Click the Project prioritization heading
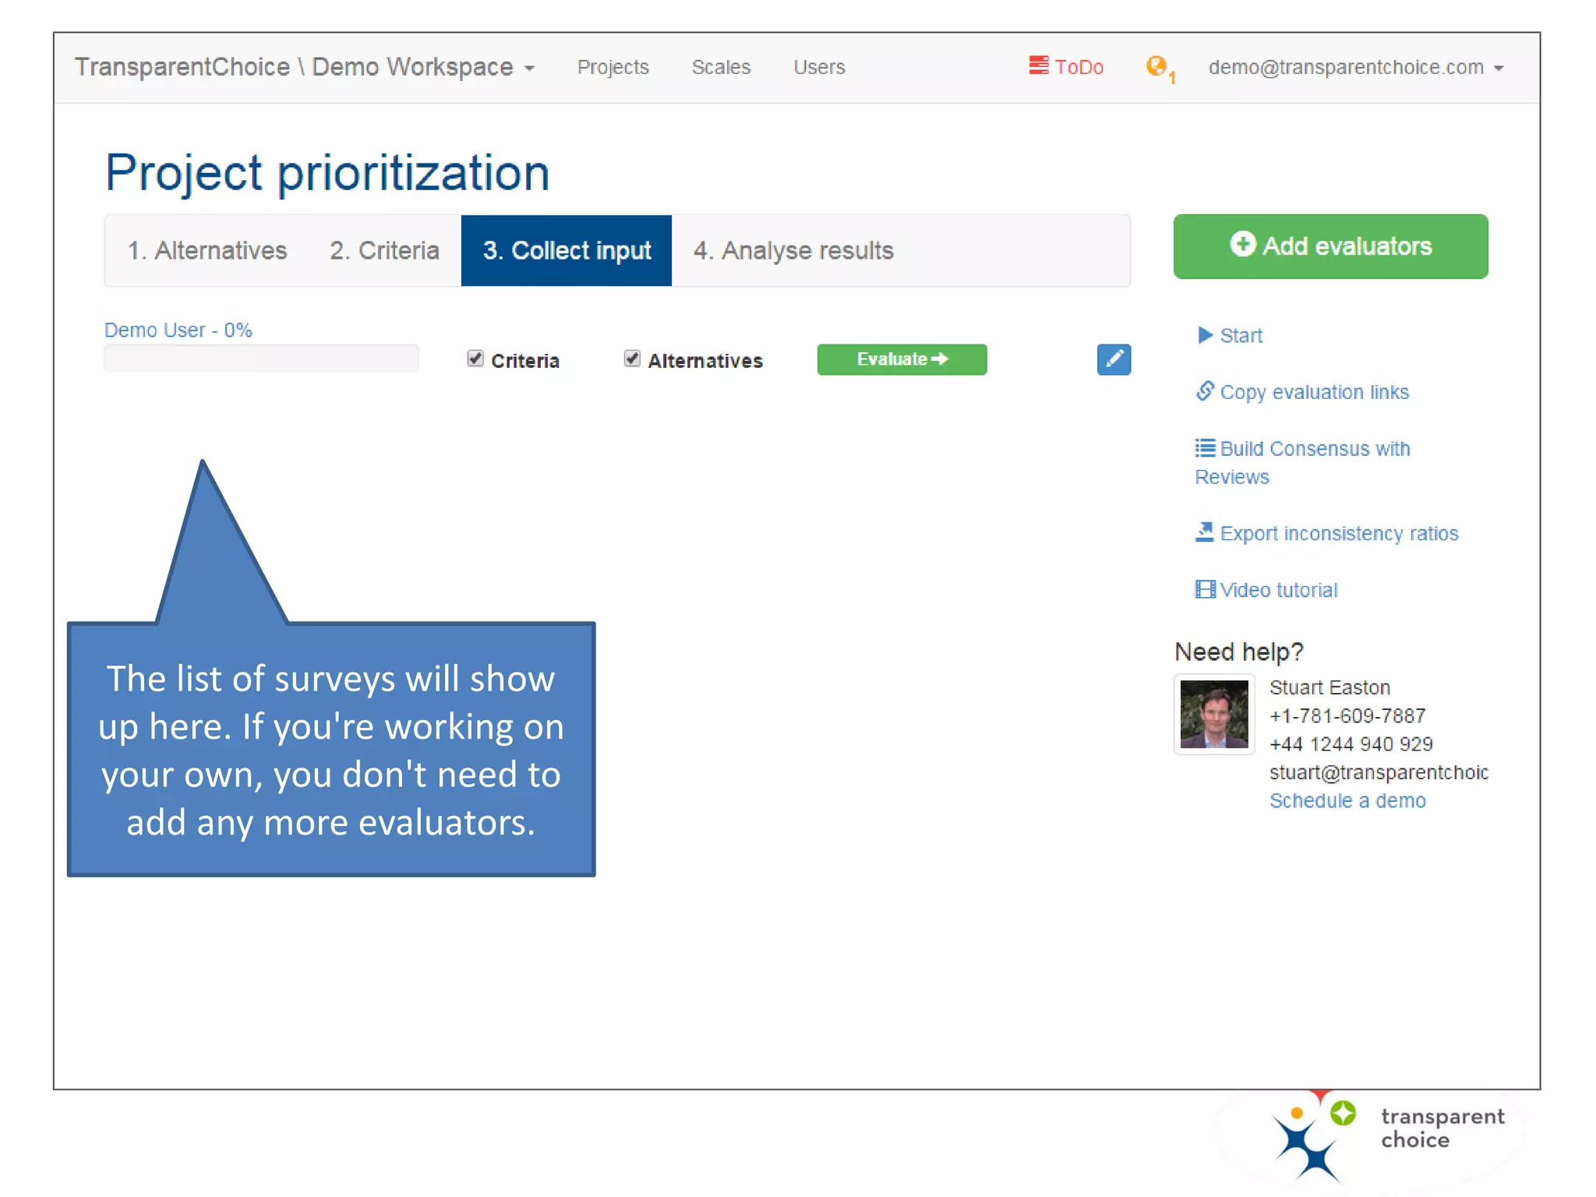This screenshot has height=1197, width=1596. pyautogui.click(x=327, y=173)
